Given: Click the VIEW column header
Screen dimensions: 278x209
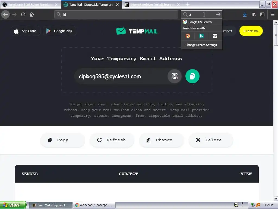Looking at the screenshot, I should 246,174.
